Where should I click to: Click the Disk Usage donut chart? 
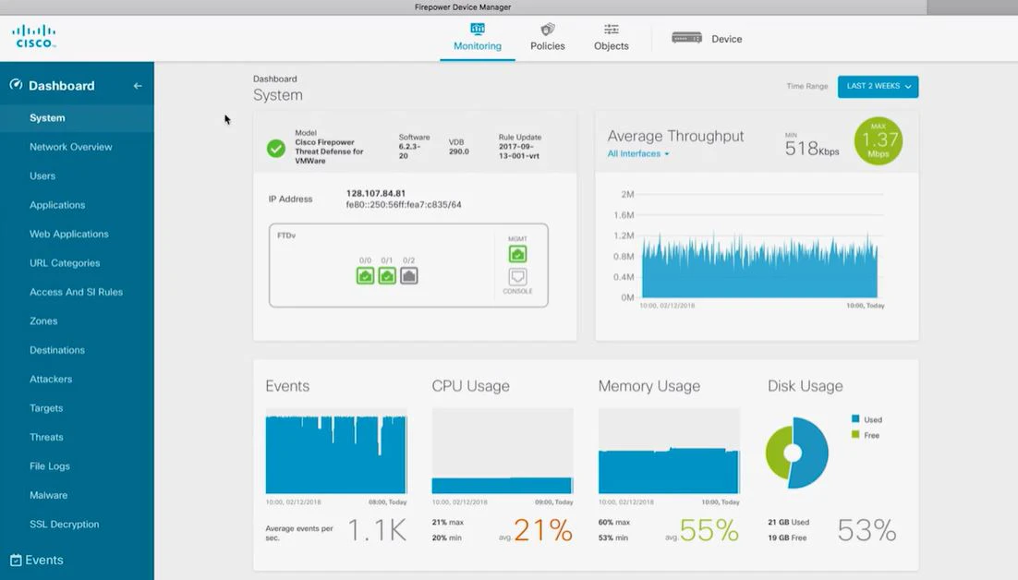click(x=794, y=453)
